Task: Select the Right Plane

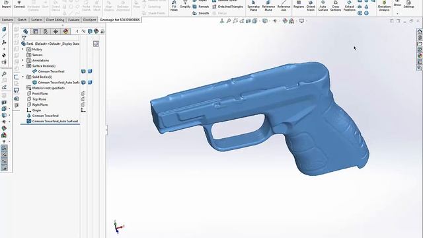Action: click(x=37, y=104)
